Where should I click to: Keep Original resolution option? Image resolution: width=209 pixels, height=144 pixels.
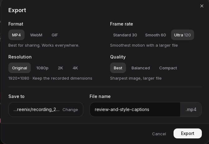click(x=20, y=68)
